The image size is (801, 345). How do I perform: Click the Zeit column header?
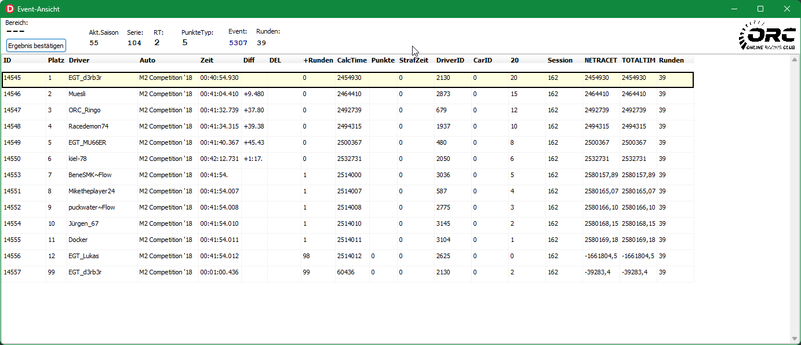[207, 60]
